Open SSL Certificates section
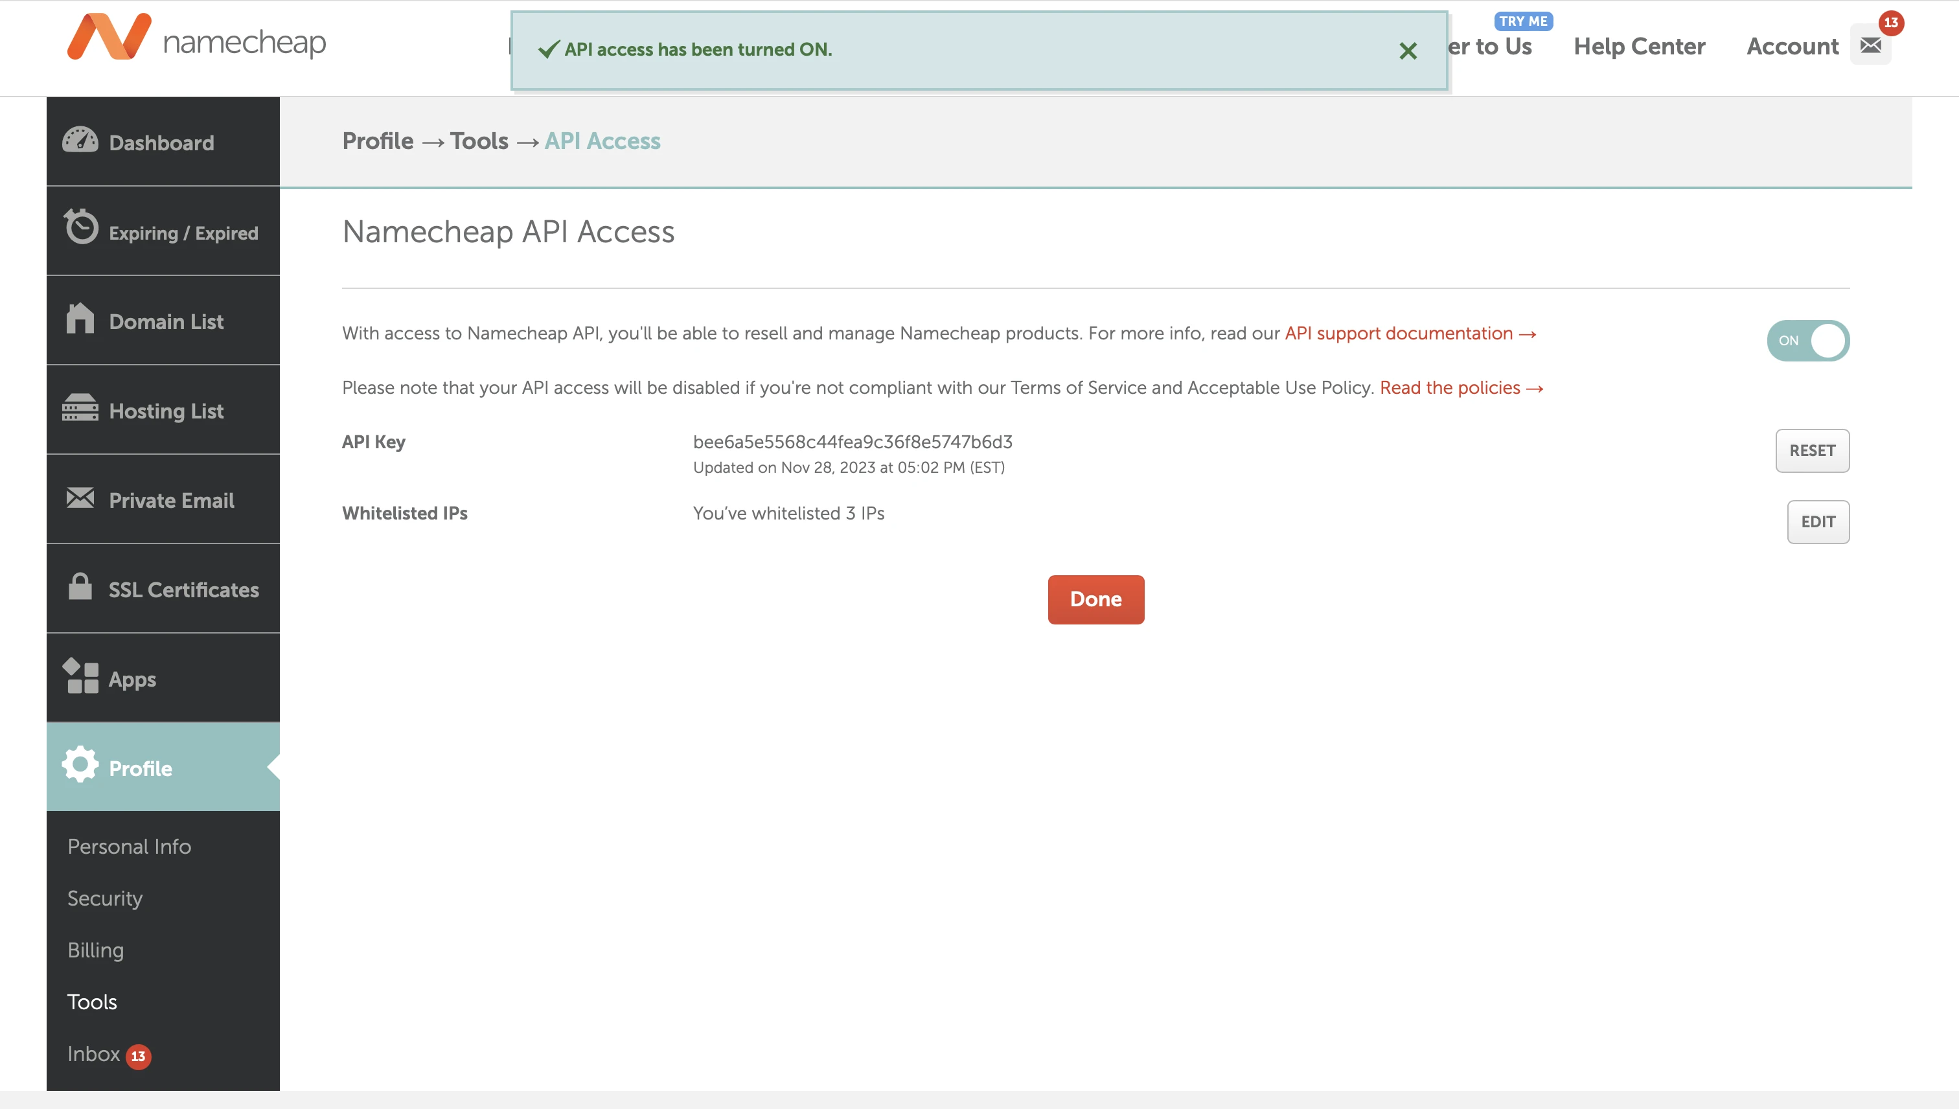This screenshot has height=1109, width=1959. click(163, 589)
